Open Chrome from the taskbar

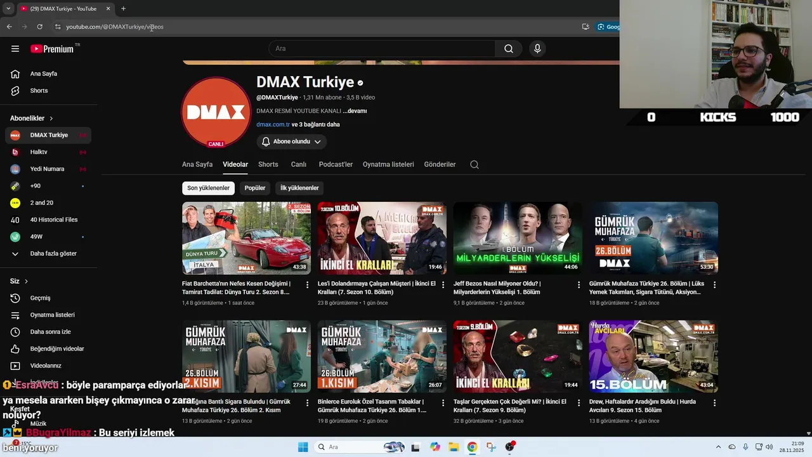472,447
